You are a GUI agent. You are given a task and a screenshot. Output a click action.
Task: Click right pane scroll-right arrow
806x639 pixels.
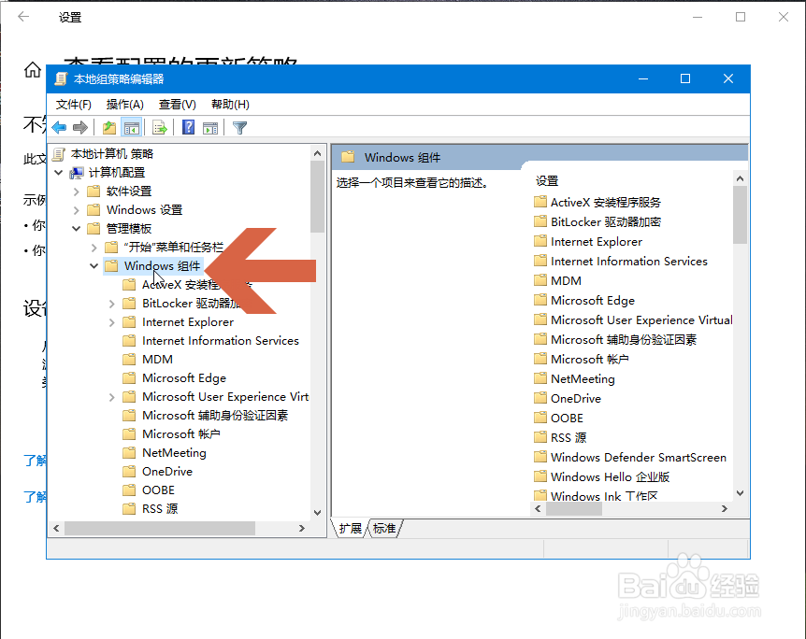coord(725,508)
